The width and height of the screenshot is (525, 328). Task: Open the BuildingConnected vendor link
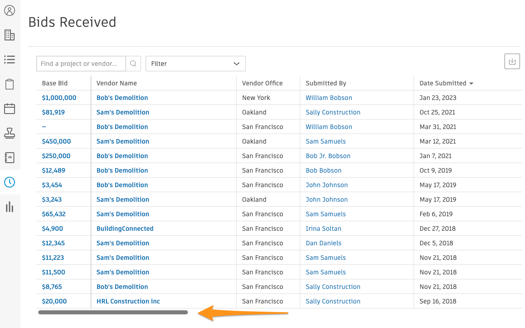[125, 229]
